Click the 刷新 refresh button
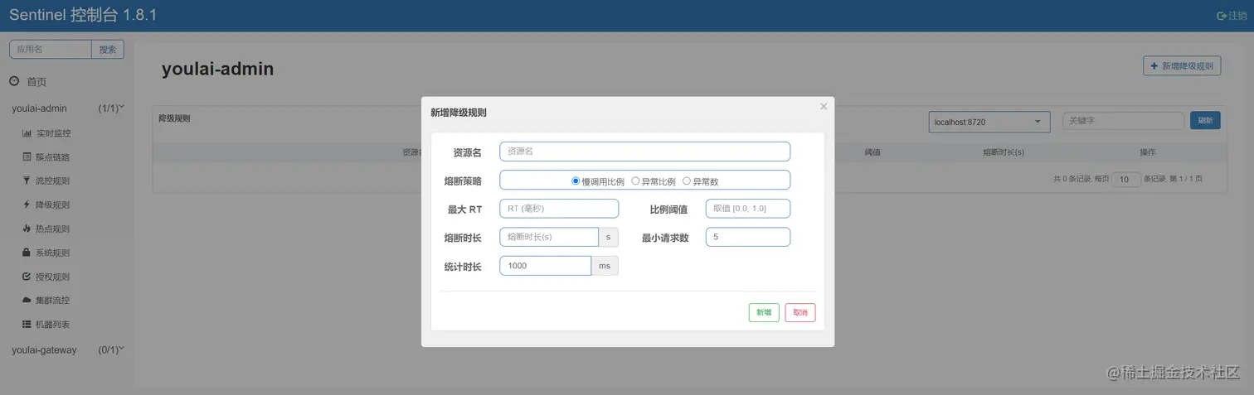This screenshot has width=1254, height=395. [x=1205, y=121]
